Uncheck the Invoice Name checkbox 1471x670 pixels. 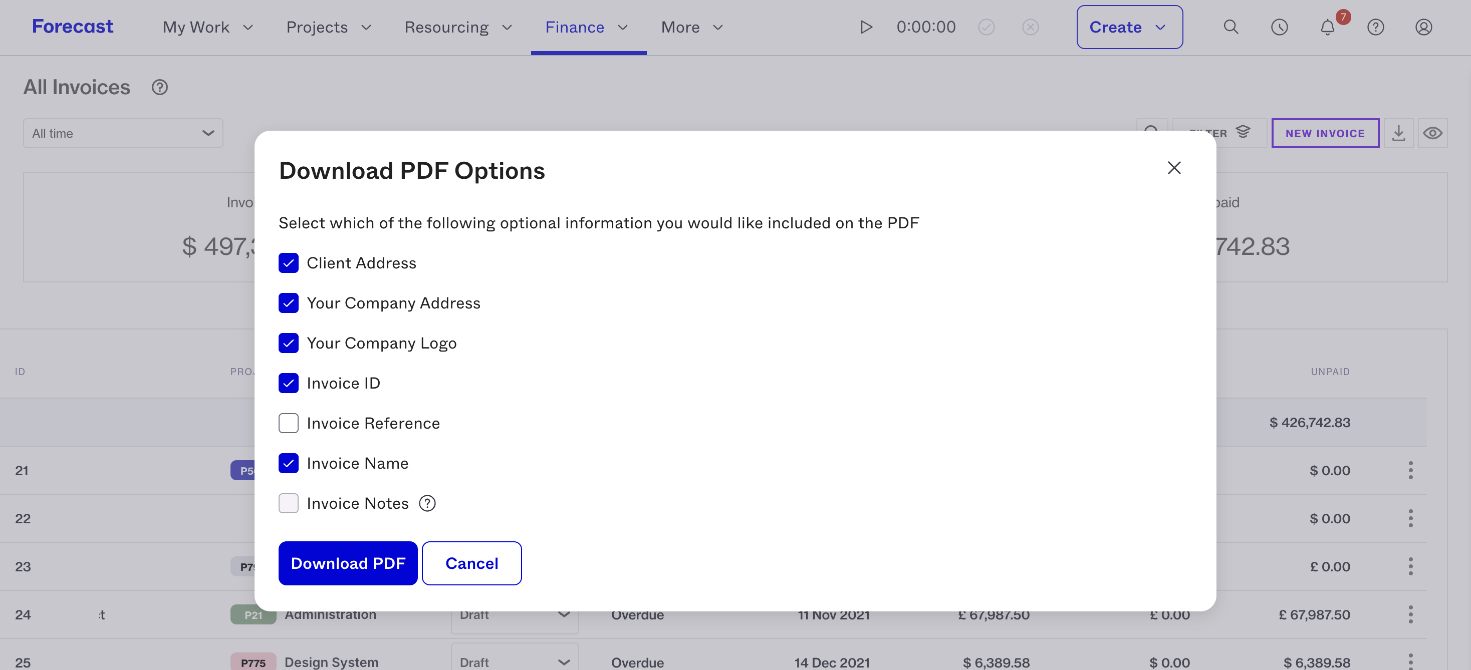(x=289, y=463)
